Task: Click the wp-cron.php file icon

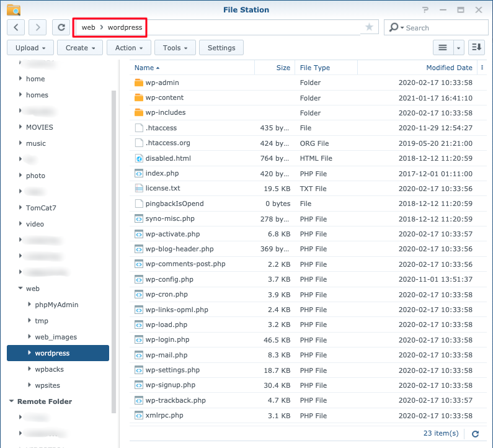Action: coord(139,295)
